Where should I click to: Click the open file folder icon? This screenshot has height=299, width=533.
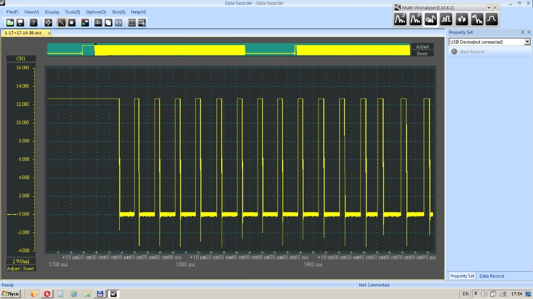(x=10, y=23)
